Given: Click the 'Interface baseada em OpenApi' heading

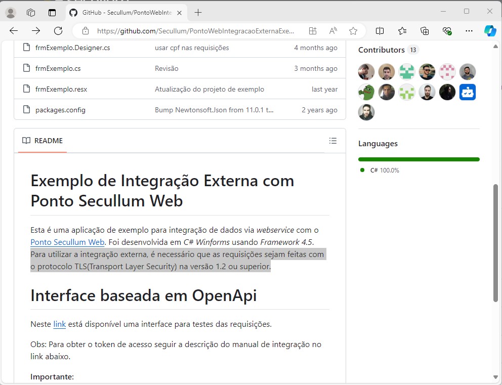Looking at the screenshot, I should tap(143, 295).
